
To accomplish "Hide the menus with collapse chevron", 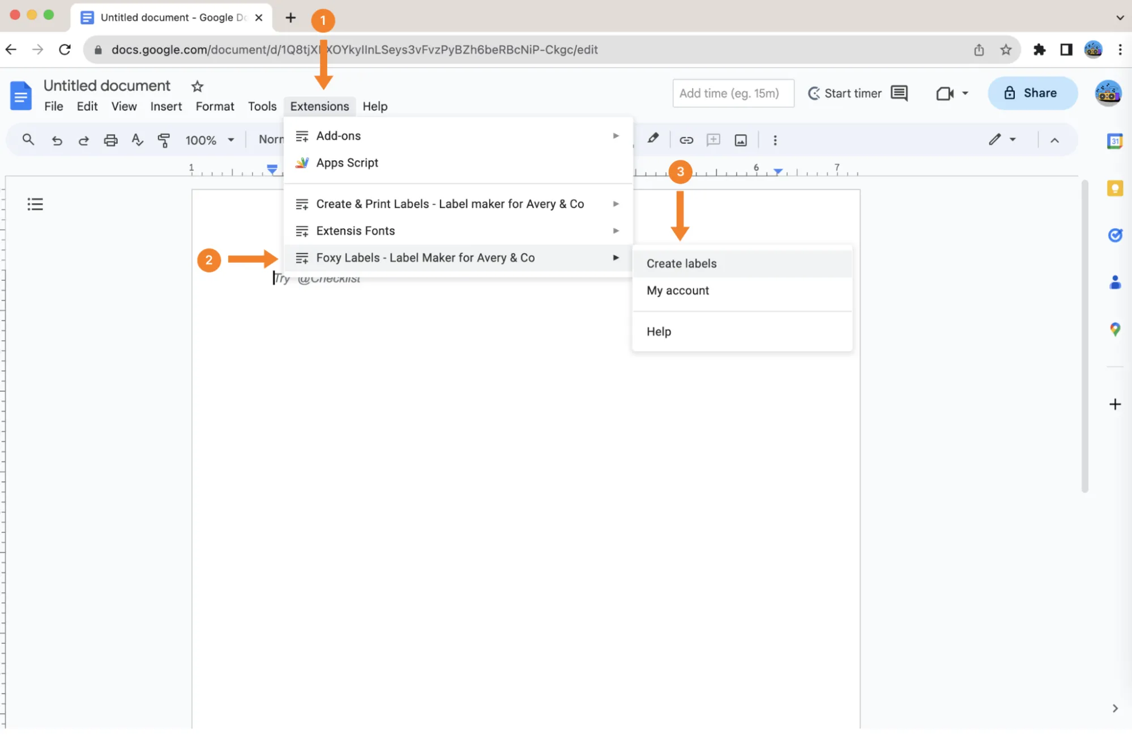I will [1054, 140].
